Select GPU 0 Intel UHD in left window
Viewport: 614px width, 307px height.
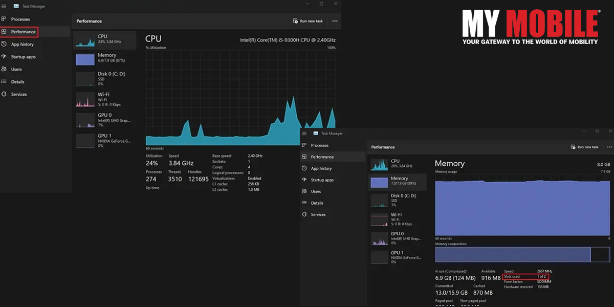(x=104, y=120)
